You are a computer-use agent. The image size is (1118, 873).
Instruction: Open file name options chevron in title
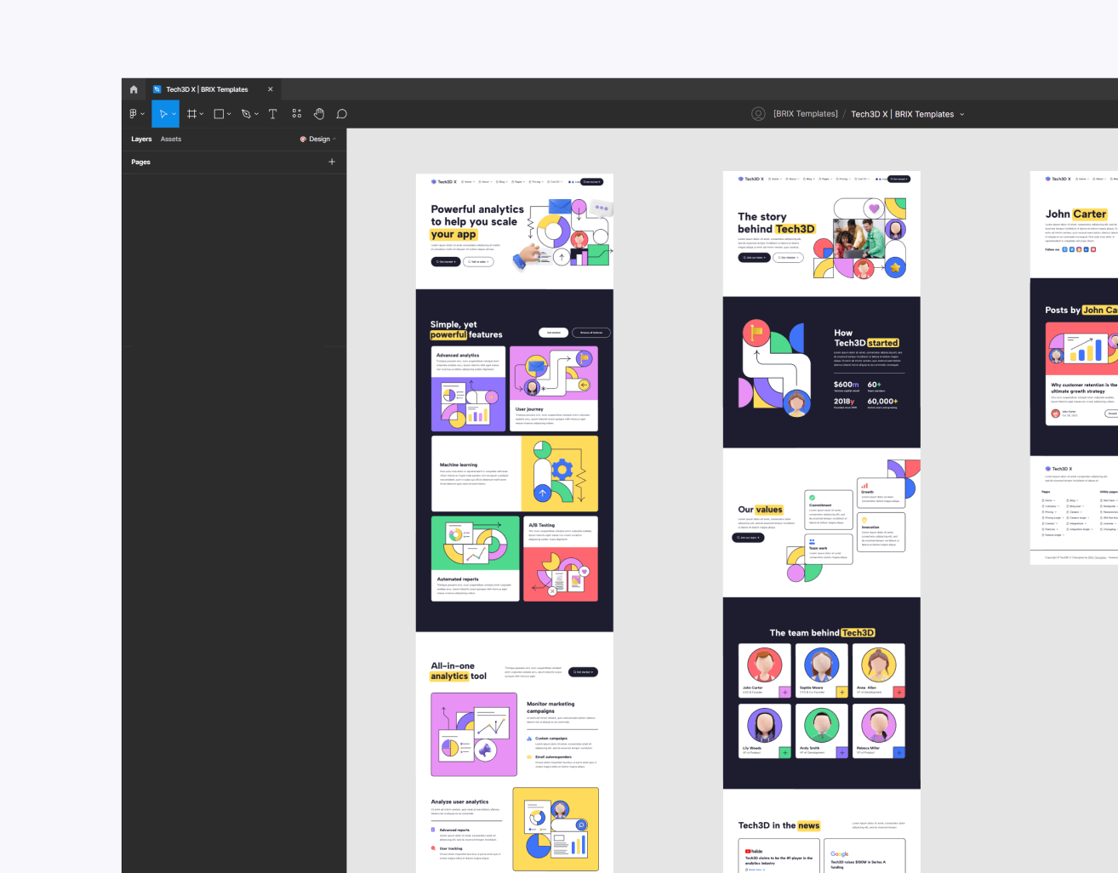pos(962,114)
